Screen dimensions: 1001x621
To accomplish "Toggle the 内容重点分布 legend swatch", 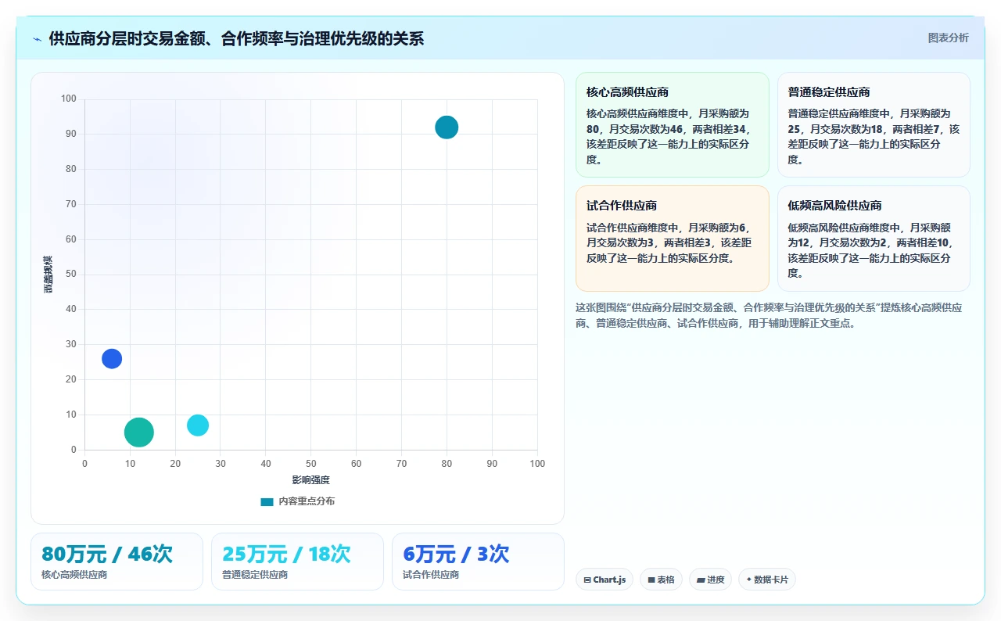I will tap(267, 501).
